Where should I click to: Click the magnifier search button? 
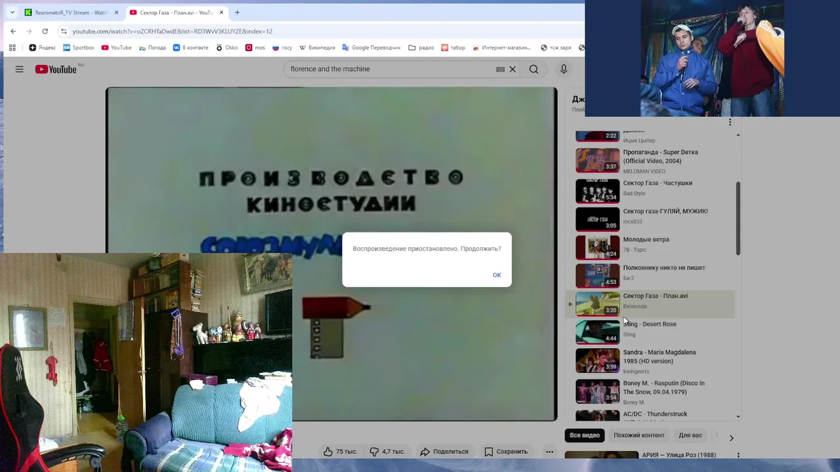pyautogui.click(x=534, y=69)
